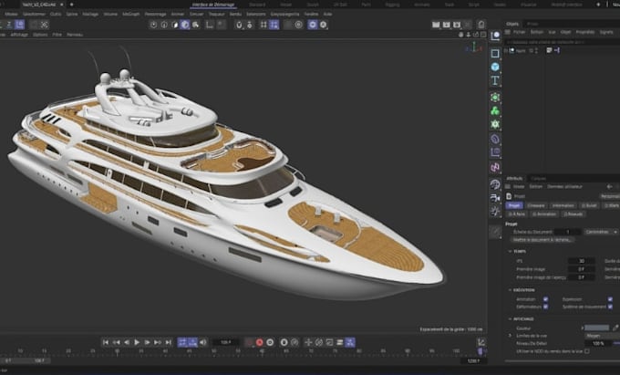Toggle sound speaker button in playback bar

203,342
